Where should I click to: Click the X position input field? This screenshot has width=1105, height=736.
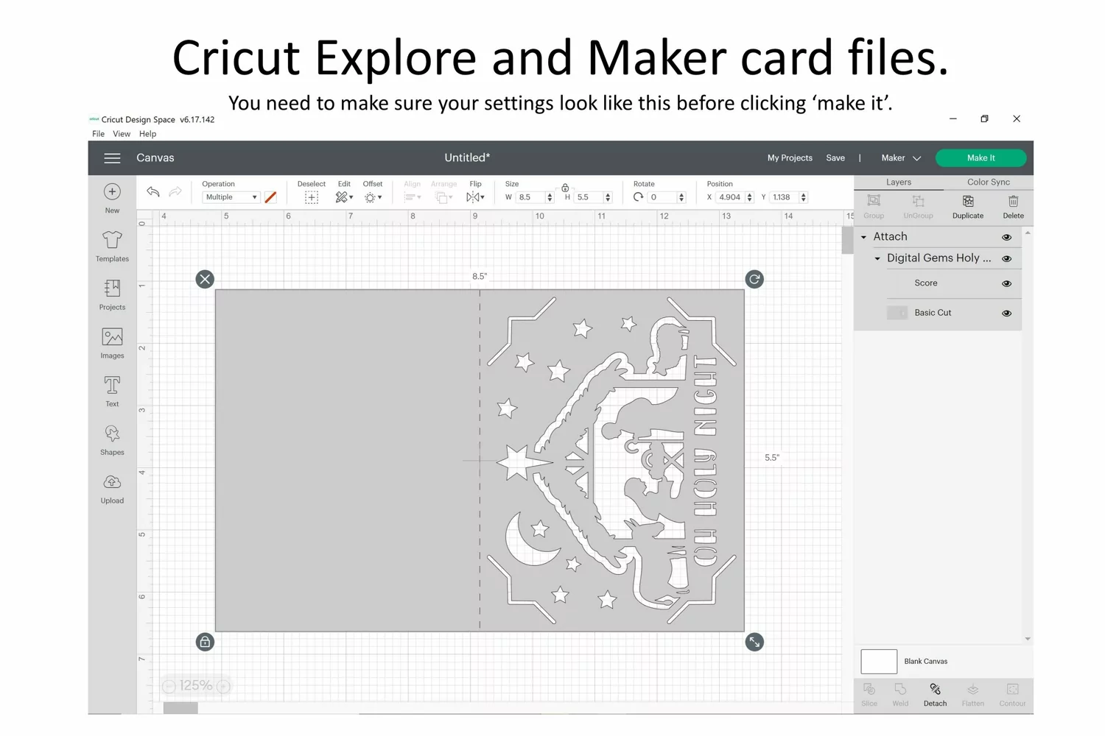(730, 197)
